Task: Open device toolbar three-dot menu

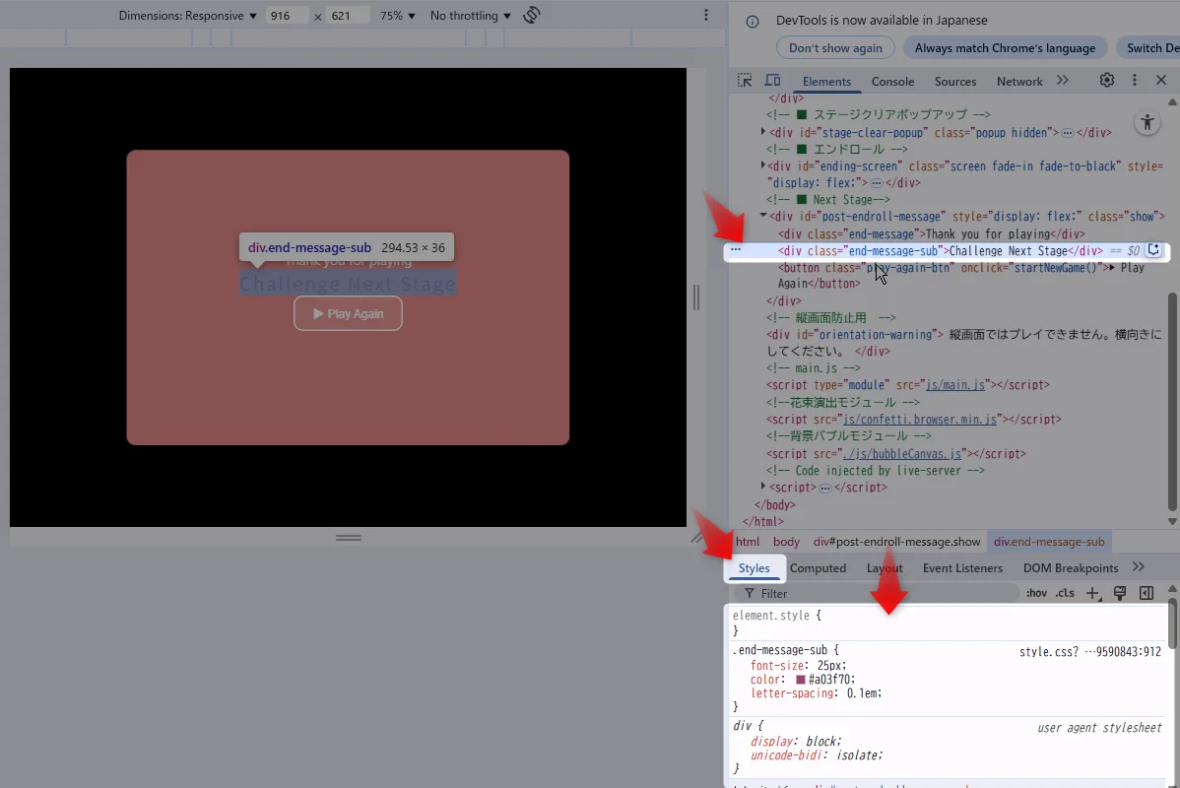Action: pos(706,16)
